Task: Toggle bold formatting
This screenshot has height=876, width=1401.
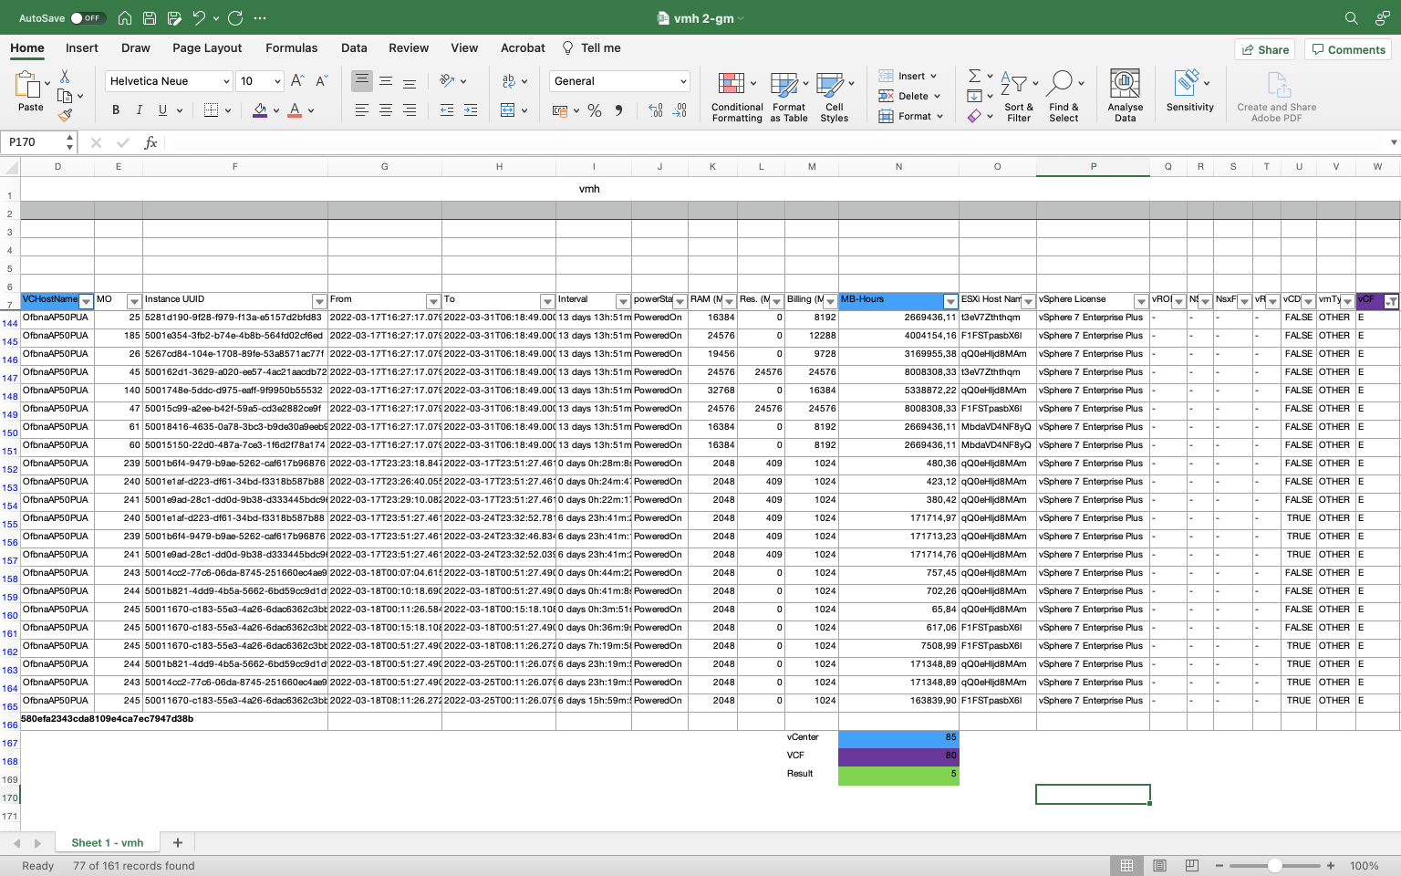Action: (x=115, y=109)
